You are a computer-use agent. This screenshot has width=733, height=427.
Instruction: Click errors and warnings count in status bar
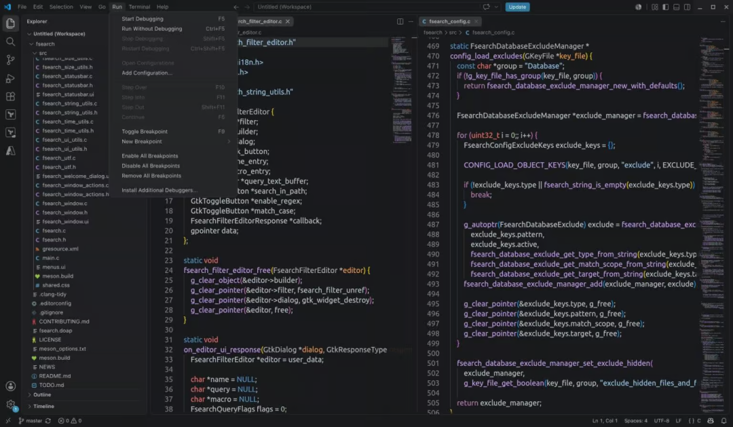(70, 420)
